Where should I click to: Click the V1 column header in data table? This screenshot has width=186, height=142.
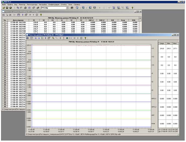(34, 20)
